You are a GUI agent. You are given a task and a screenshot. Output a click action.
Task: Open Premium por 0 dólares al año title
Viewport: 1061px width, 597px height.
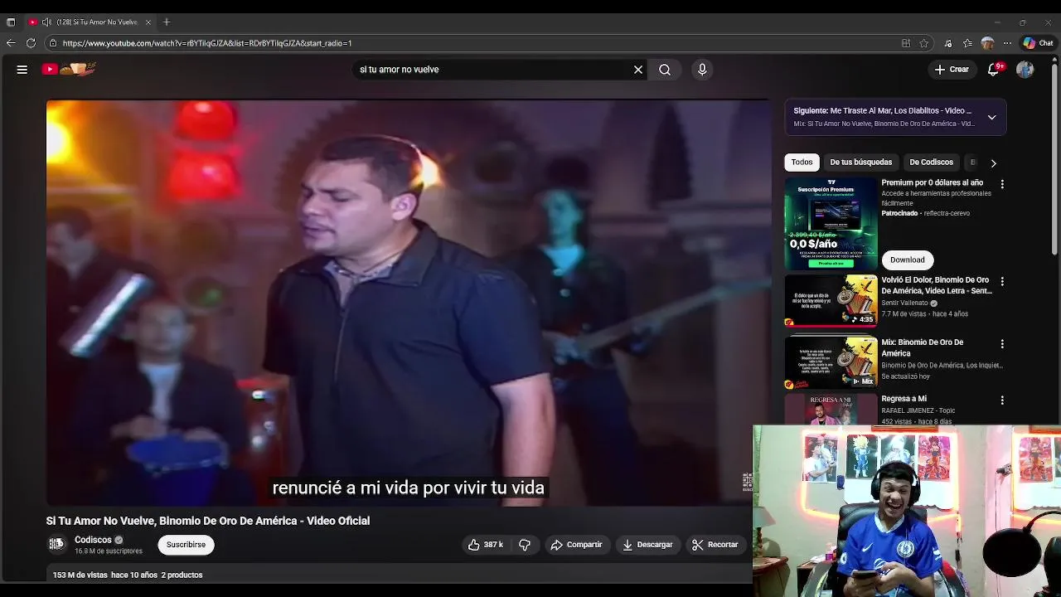tap(932, 182)
